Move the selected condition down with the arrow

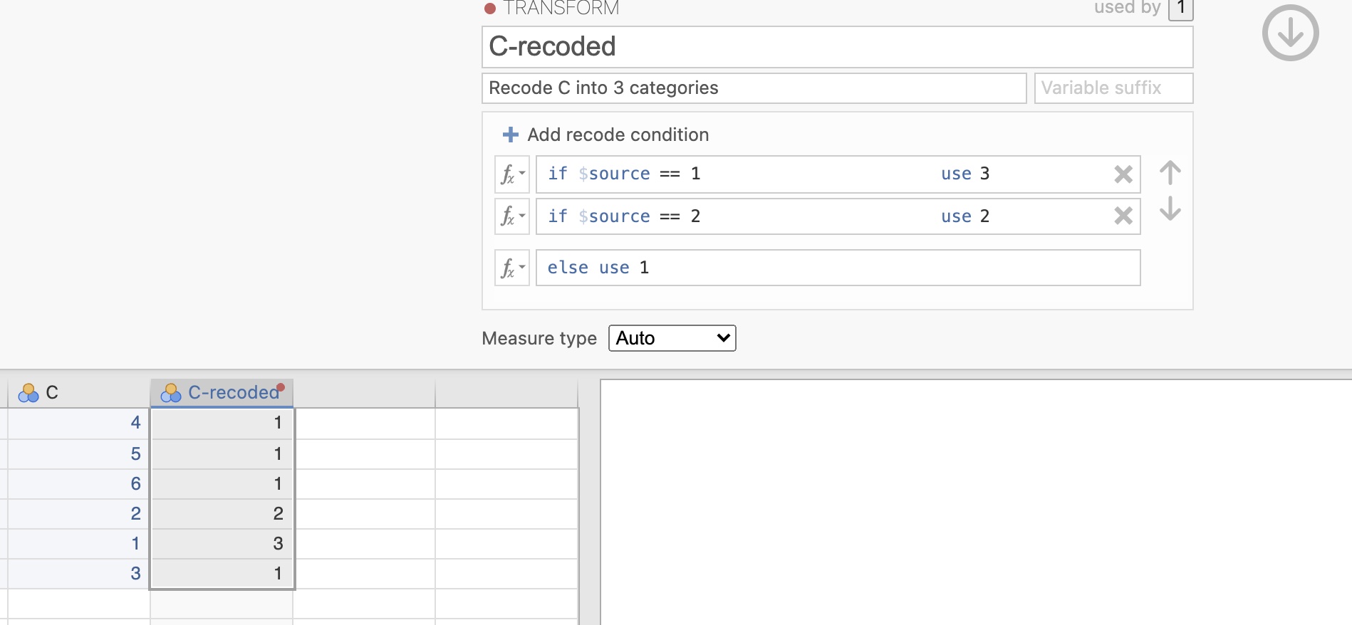(x=1170, y=209)
